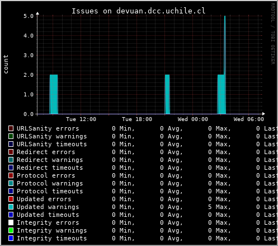278x246 pixels.
Task: Click the cyan bar after Tue 18:00
Action: coord(167,94)
